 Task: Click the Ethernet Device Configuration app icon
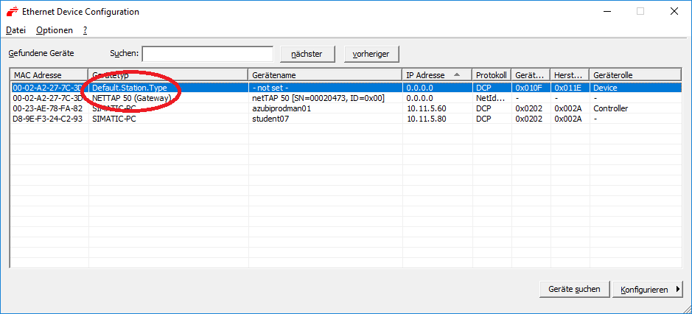tap(12, 12)
